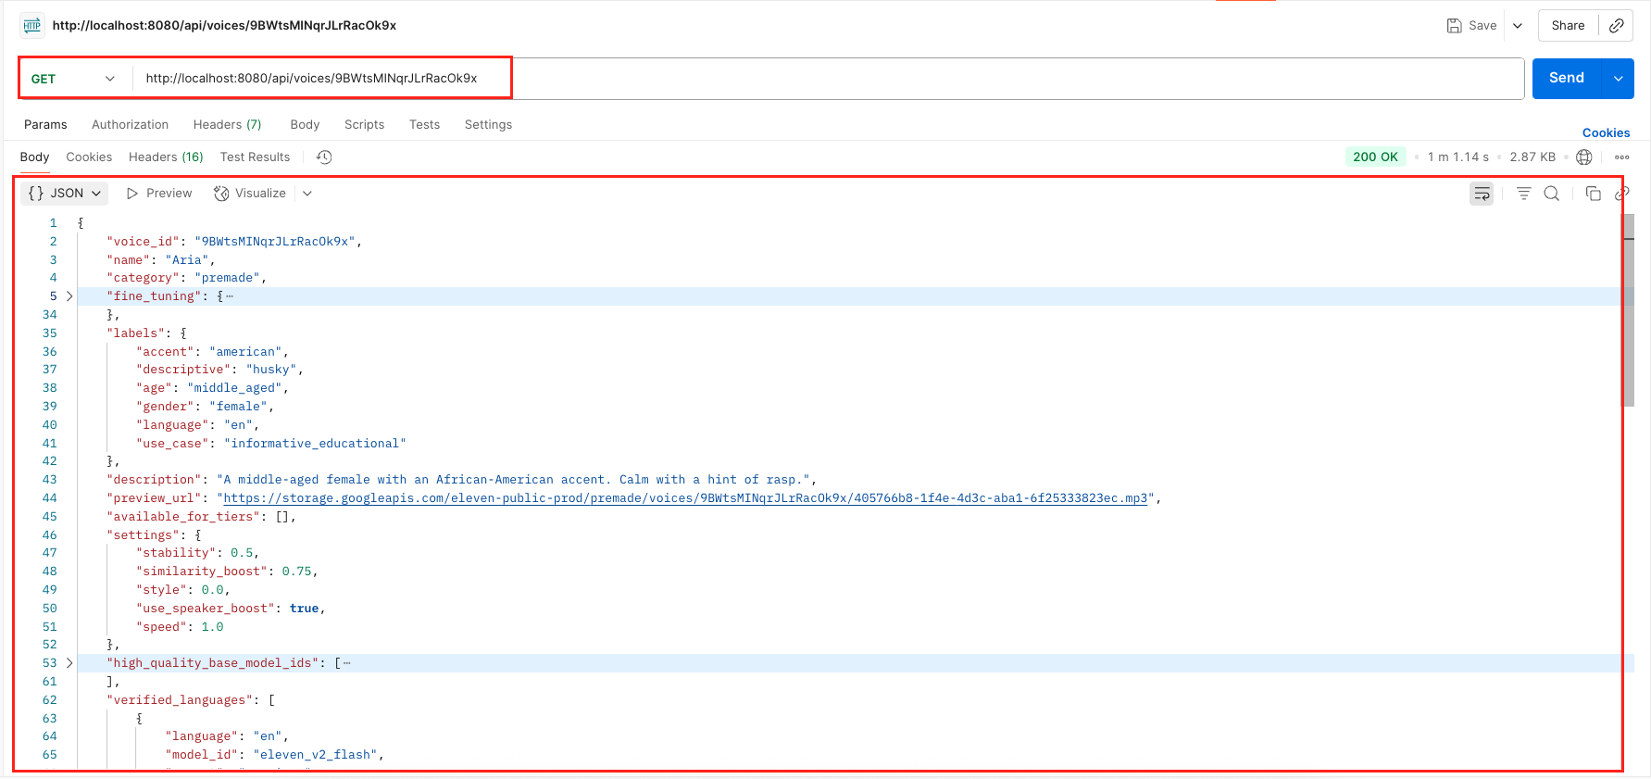Copy request link icon beside Share
This screenshot has width=1651, height=779.
coord(1616,26)
